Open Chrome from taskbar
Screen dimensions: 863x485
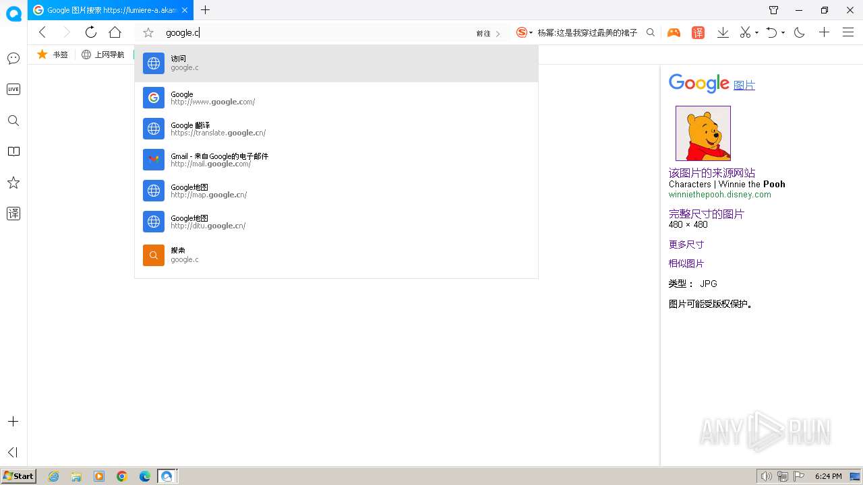pos(122,476)
